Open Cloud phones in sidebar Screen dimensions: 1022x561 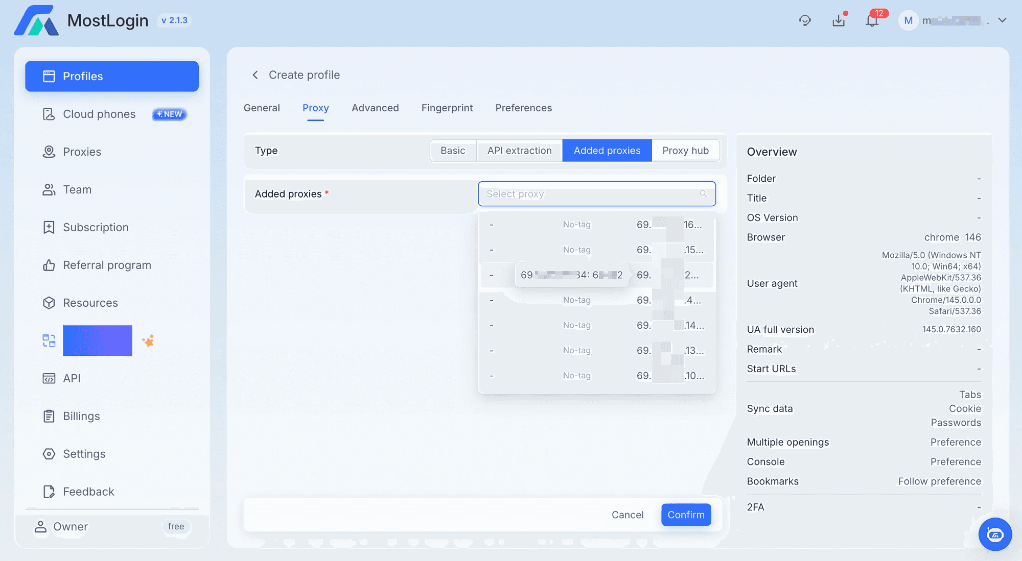pos(99,114)
